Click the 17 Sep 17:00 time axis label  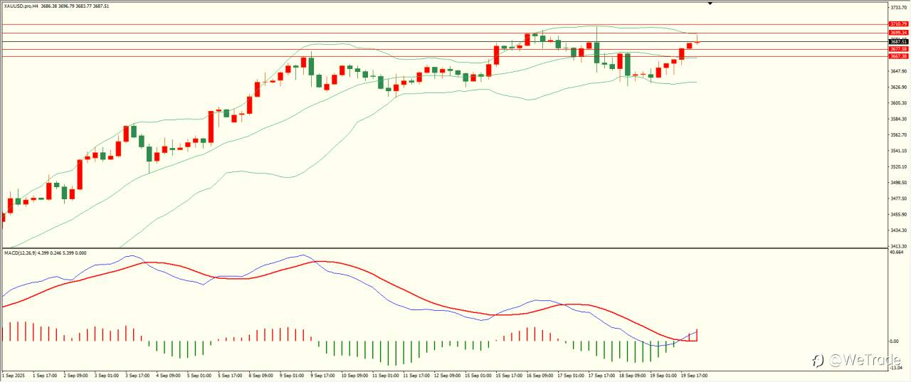tap(602, 374)
